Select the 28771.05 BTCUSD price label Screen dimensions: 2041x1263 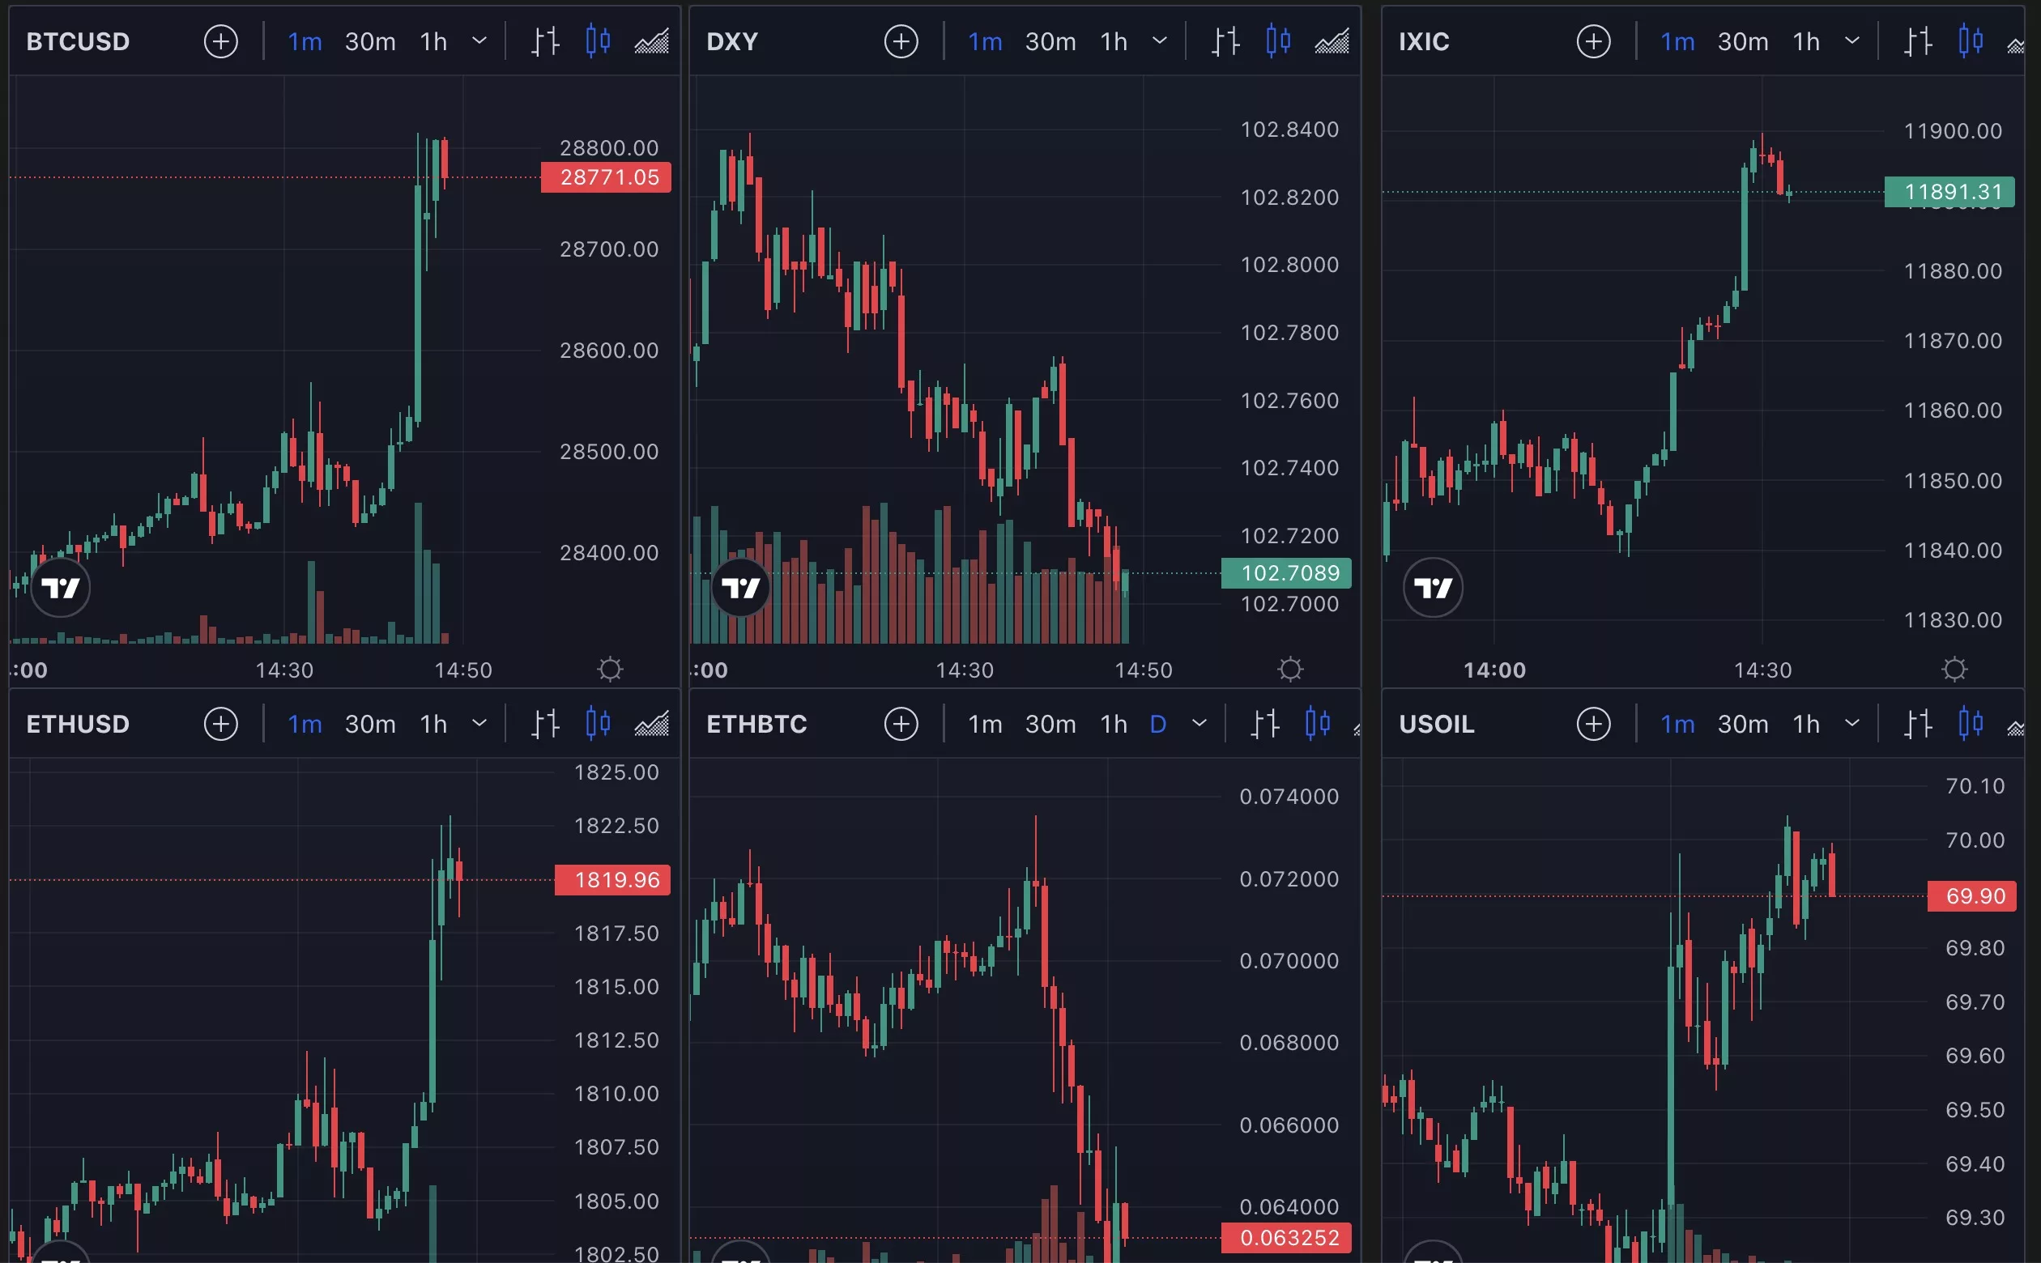[x=606, y=177]
